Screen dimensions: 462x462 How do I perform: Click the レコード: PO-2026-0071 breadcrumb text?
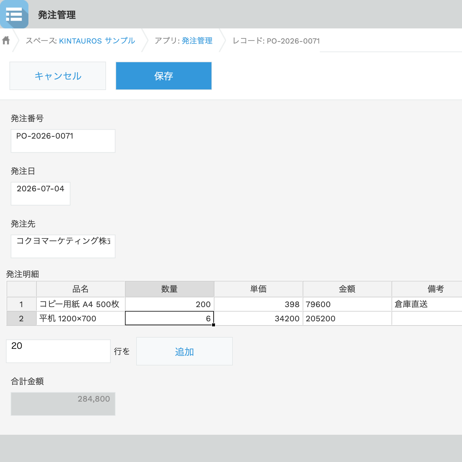pyautogui.click(x=276, y=41)
